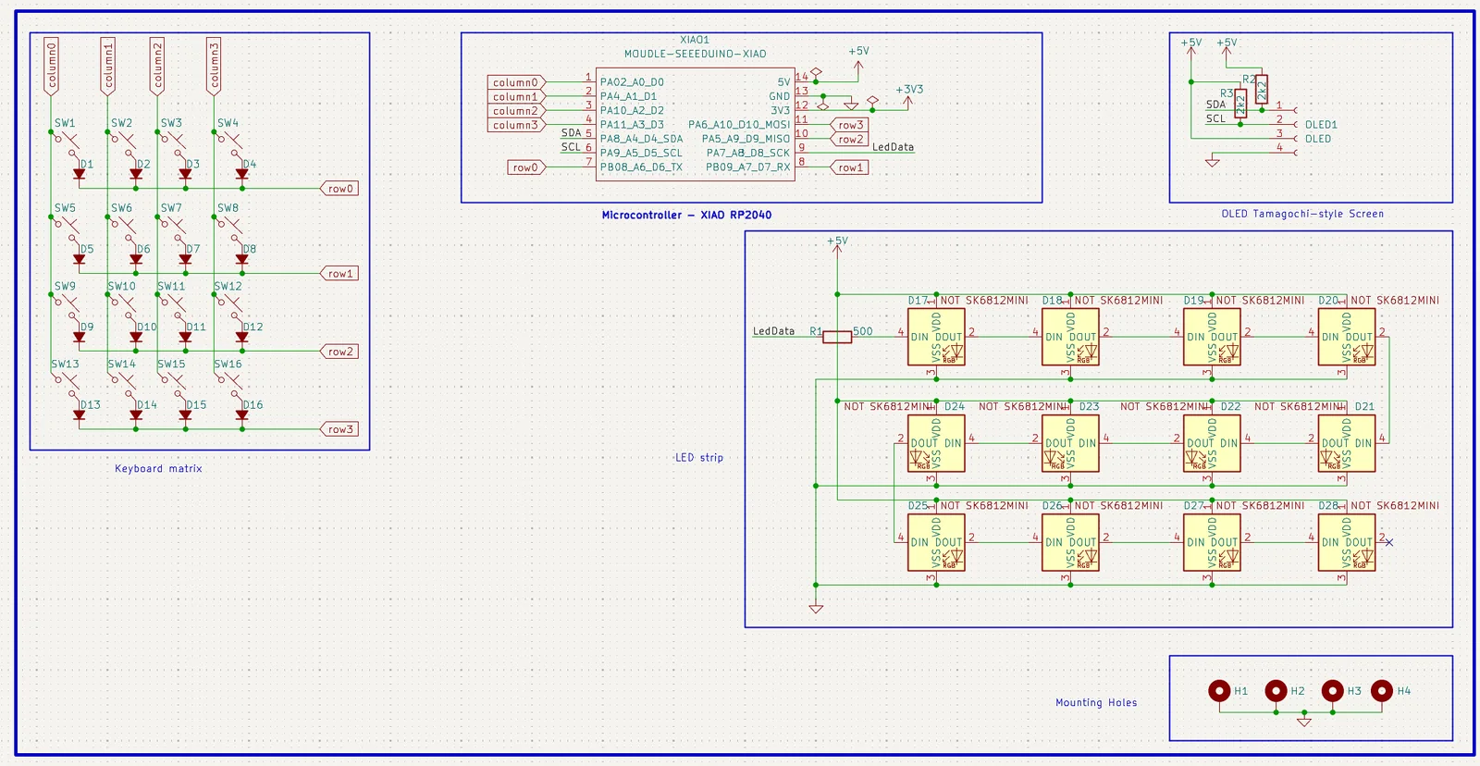Click the row3 label beside the XIAO module

click(x=849, y=125)
